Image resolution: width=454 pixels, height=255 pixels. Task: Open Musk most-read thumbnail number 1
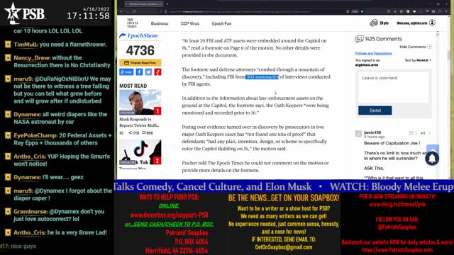pyautogui.click(x=140, y=102)
